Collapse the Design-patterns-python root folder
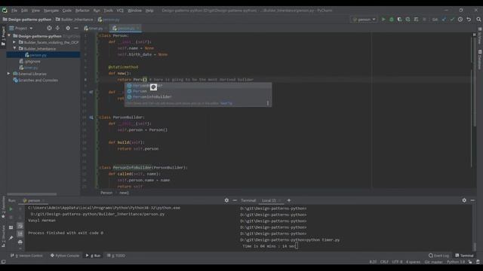 pos(9,36)
